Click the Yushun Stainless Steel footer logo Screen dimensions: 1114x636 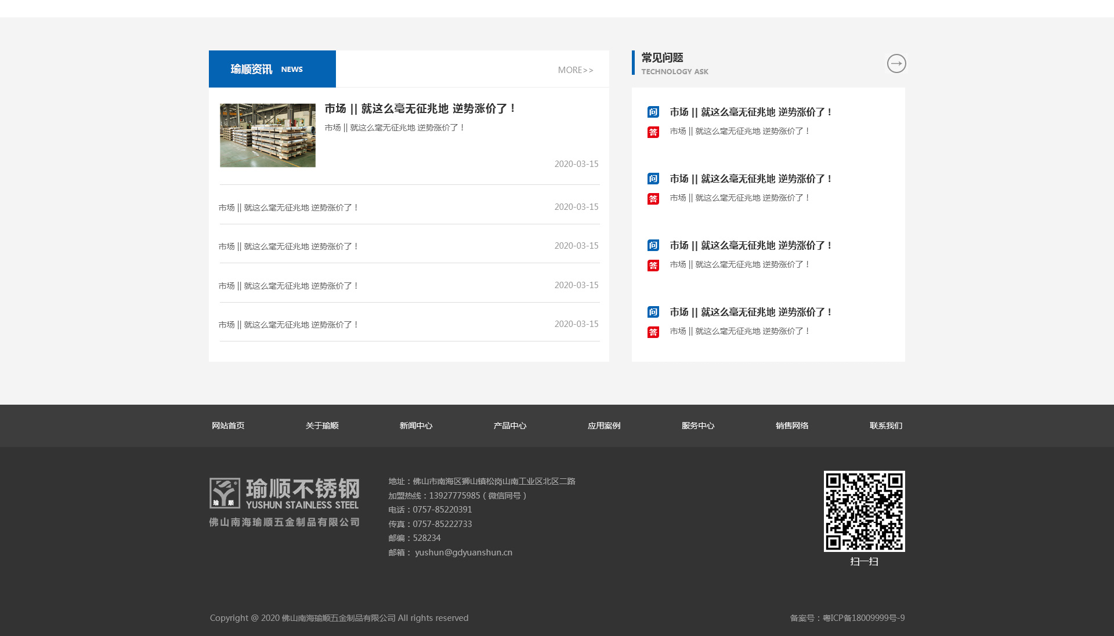[284, 502]
